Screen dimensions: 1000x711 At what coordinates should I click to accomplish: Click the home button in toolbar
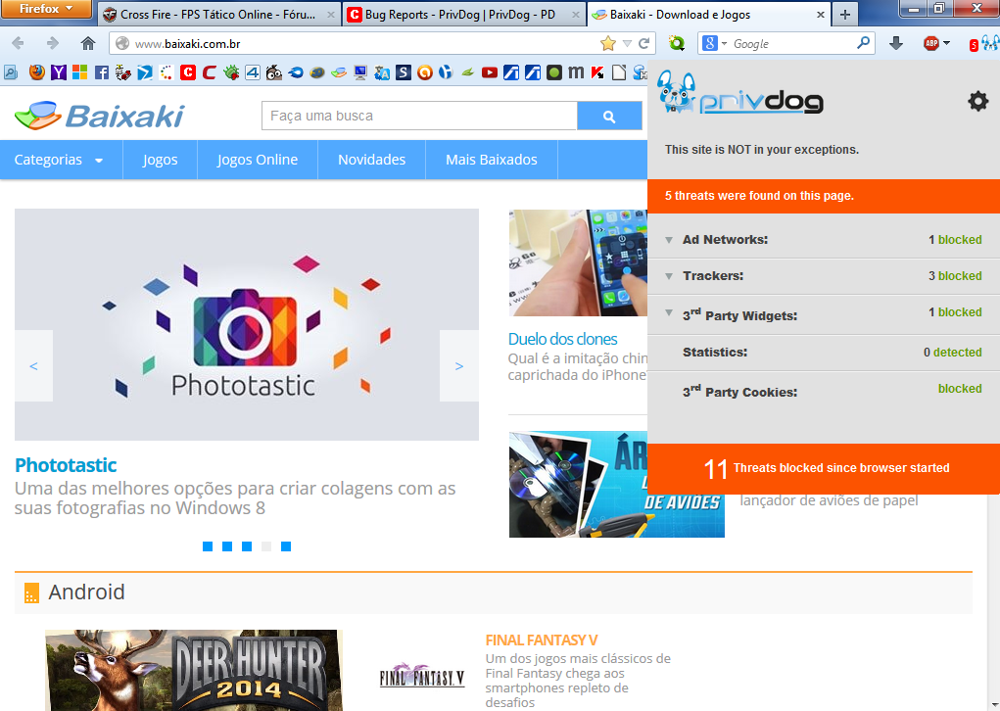pyautogui.click(x=88, y=43)
